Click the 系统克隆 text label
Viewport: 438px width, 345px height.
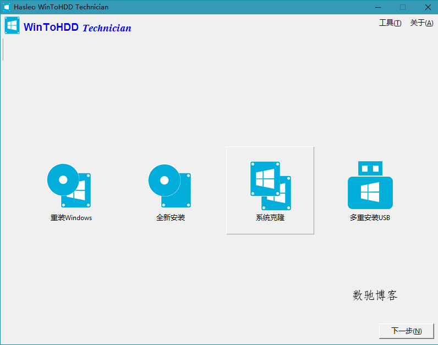(270, 217)
